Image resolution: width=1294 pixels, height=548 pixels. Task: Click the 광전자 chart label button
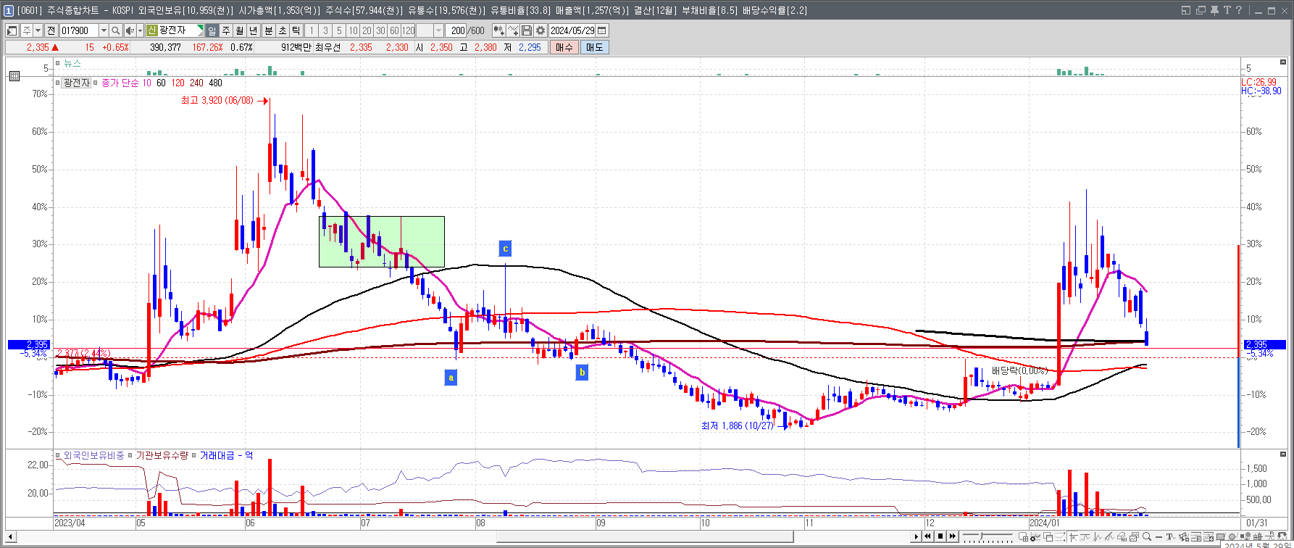click(76, 83)
